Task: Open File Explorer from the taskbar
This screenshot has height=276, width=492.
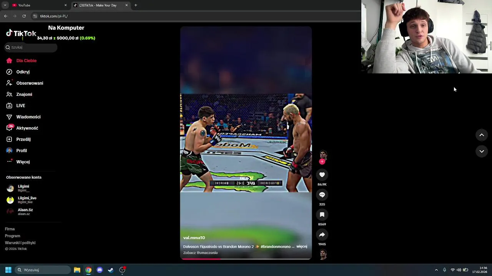Action: (x=77, y=270)
